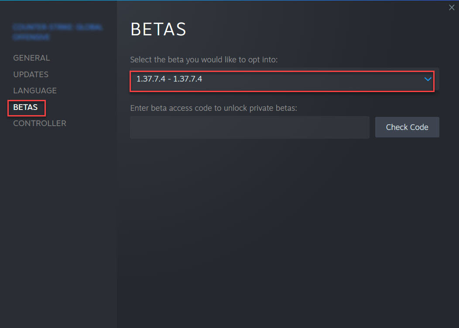Switch to the GENERAL section
The width and height of the screenshot is (459, 328).
pos(31,58)
